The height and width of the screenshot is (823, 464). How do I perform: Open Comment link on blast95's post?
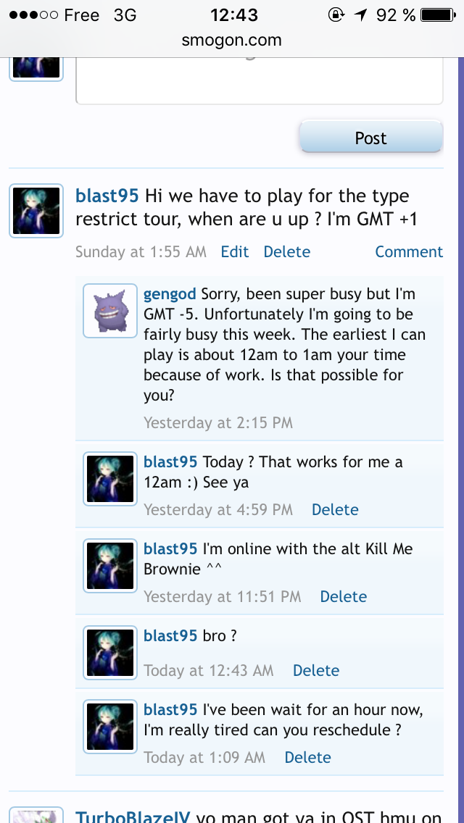point(409,251)
